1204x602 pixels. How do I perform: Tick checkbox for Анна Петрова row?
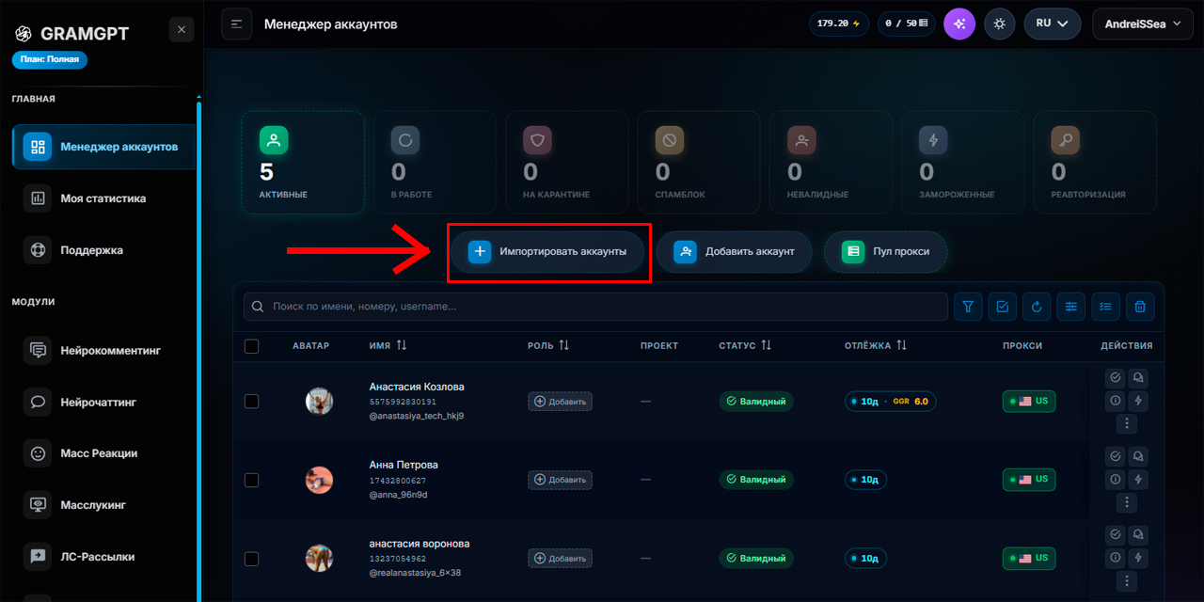pos(251,480)
